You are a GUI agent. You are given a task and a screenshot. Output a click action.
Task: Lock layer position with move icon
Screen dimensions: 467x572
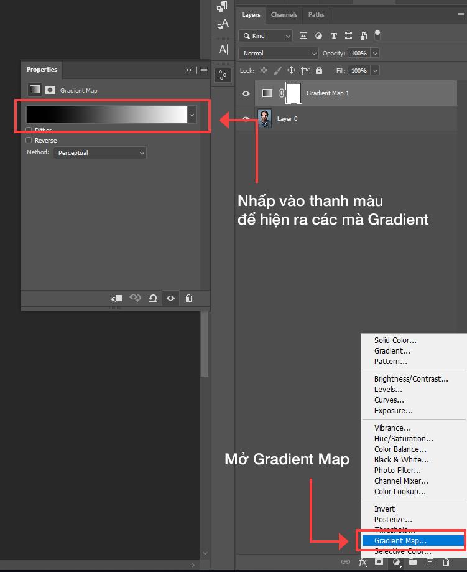291,70
